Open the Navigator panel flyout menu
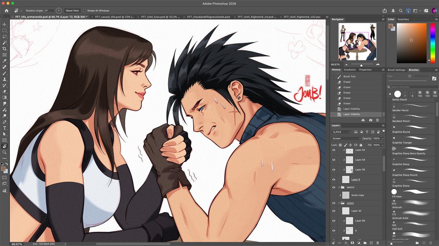The image size is (439, 246). (383, 19)
